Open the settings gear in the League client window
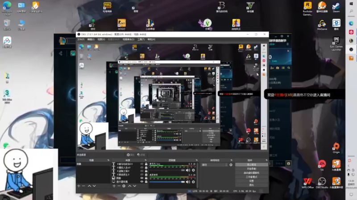 [282, 36]
